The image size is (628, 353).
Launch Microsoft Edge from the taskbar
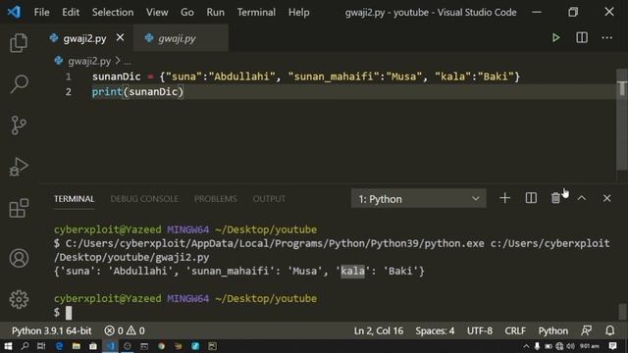[x=59, y=346]
